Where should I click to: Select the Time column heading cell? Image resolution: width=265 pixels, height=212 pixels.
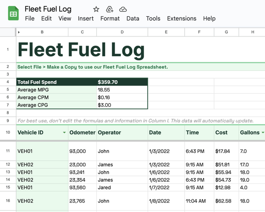coord(199,132)
